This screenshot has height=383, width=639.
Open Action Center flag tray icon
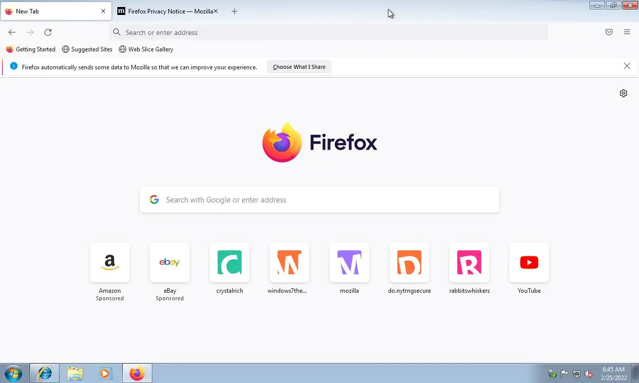[565, 374]
